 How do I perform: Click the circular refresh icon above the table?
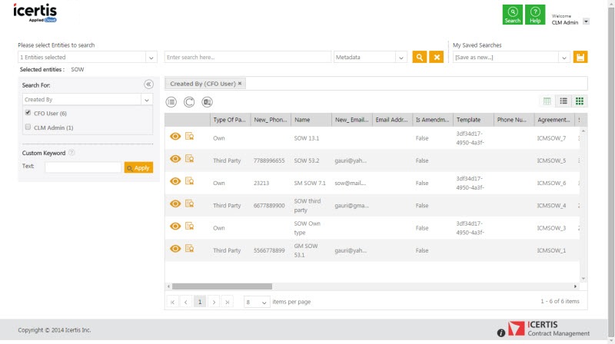pos(189,101)
